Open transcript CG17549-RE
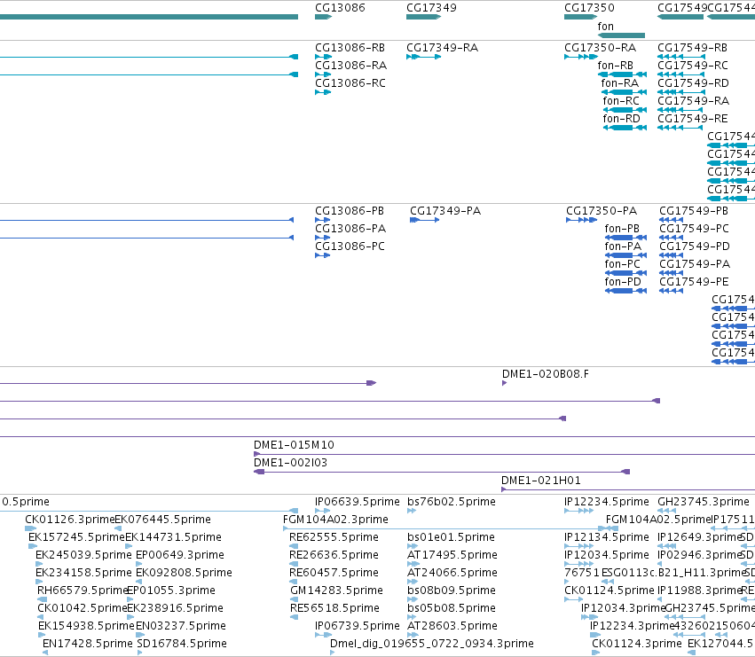The width and height of the screenshot is (755, 657). point(692,119)
